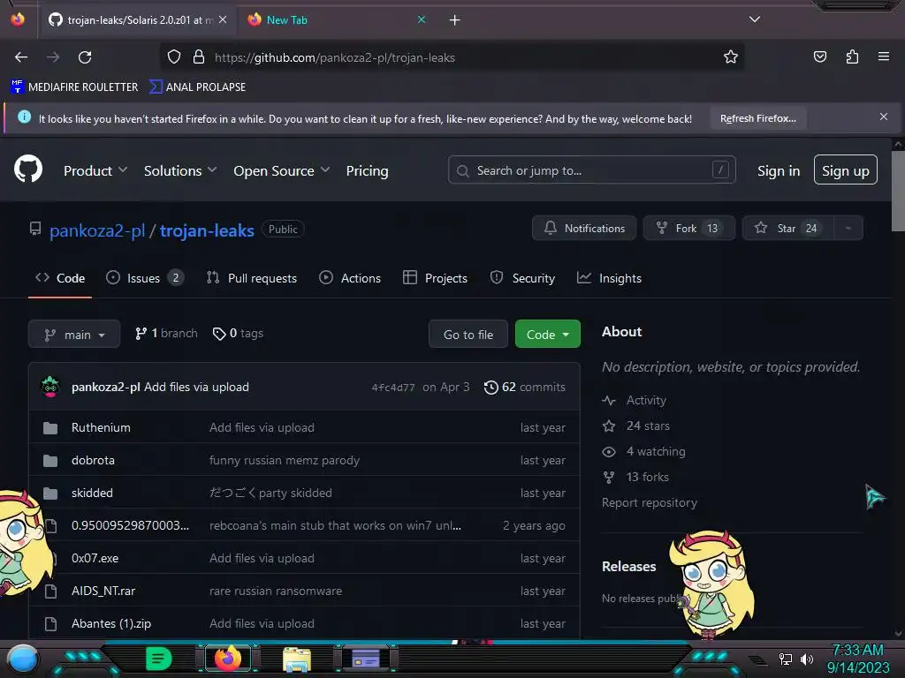The width and height of the screenshot is (905, 678).
Task: Click the GitHub Octocat logo
Action: 27,169
